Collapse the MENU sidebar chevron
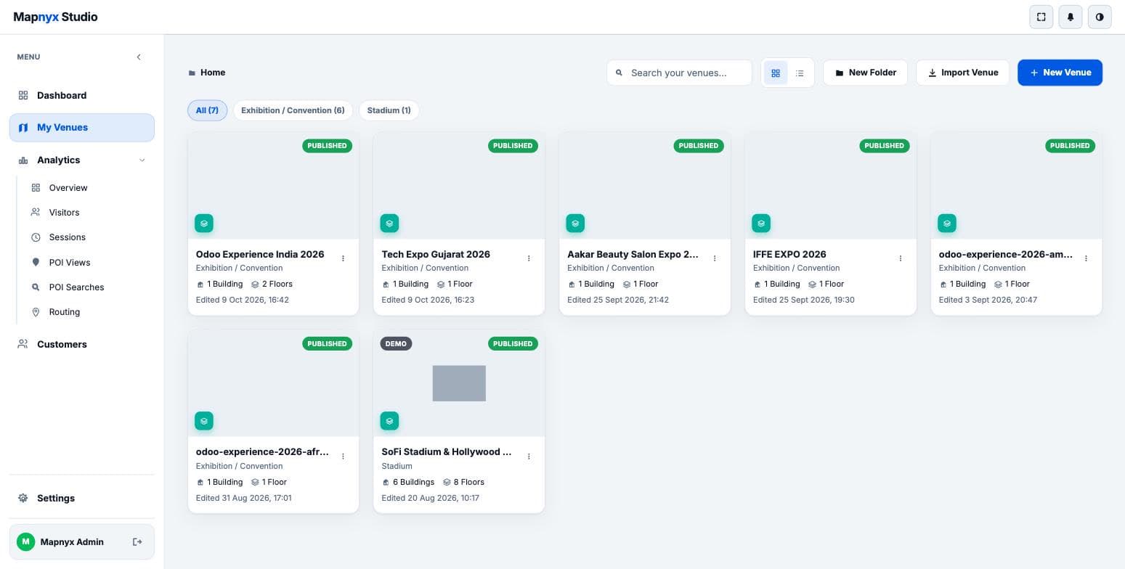Image resolution: width=1125 pixels, height=569 pixels. click(139, 57)
